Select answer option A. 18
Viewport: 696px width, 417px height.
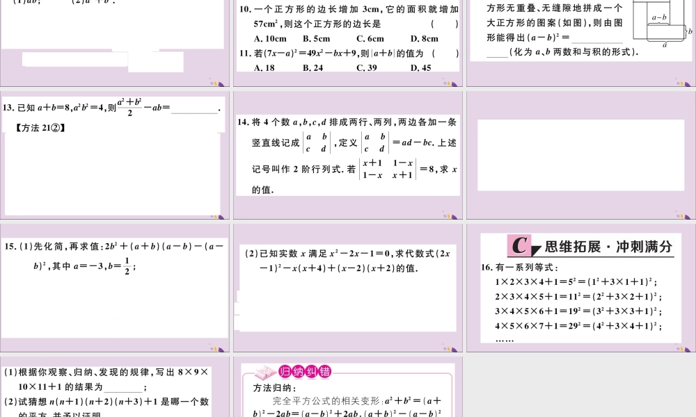(x=264, y=68)
